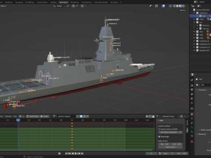Viewport: 211px width, 158px height.
Task: Enable Export Action to EDM checkbox
Action: click(159, 129)
